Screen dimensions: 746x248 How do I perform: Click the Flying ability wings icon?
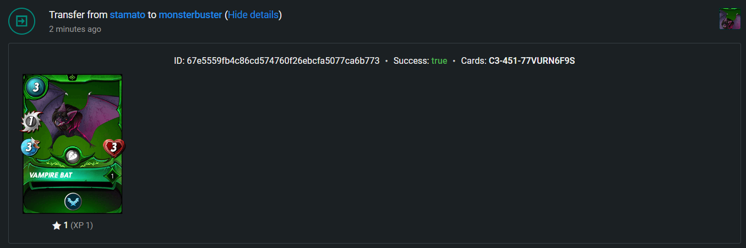pos(73,202)
